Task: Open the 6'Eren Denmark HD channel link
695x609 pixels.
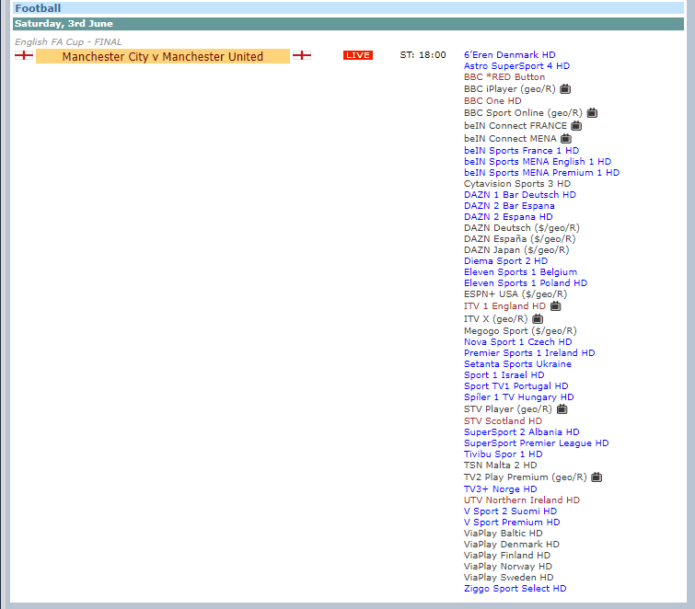Action: (x=510, y=55)
